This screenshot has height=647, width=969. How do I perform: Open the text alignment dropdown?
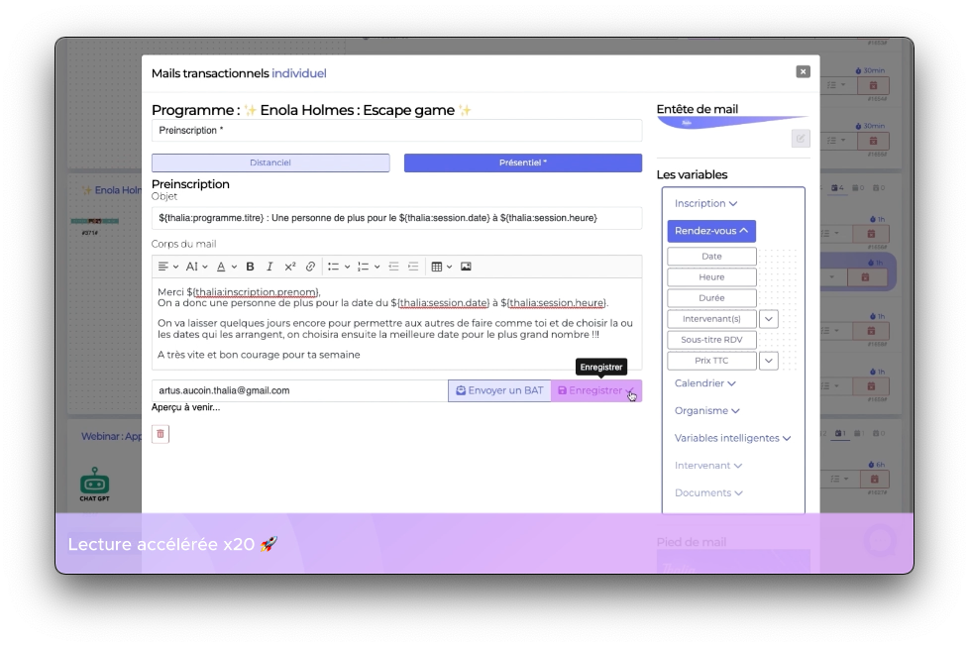pos(167,267)
